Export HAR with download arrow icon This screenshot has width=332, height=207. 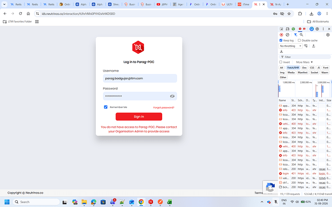pos(281,51)
